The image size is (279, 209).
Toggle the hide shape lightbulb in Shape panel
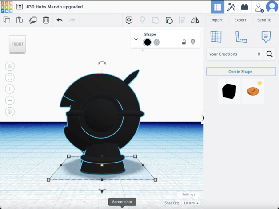click(x=193, y=42)
